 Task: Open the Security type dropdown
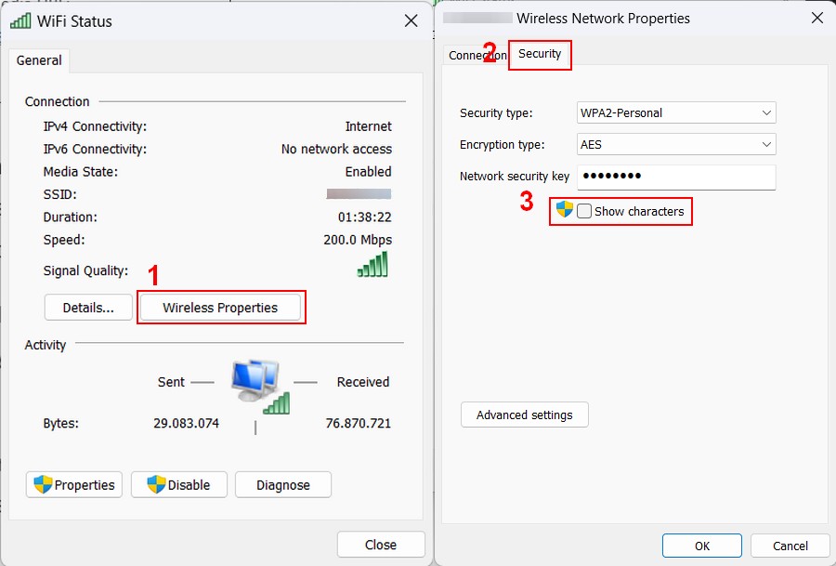pyautogui.click(x=676, y=113)
